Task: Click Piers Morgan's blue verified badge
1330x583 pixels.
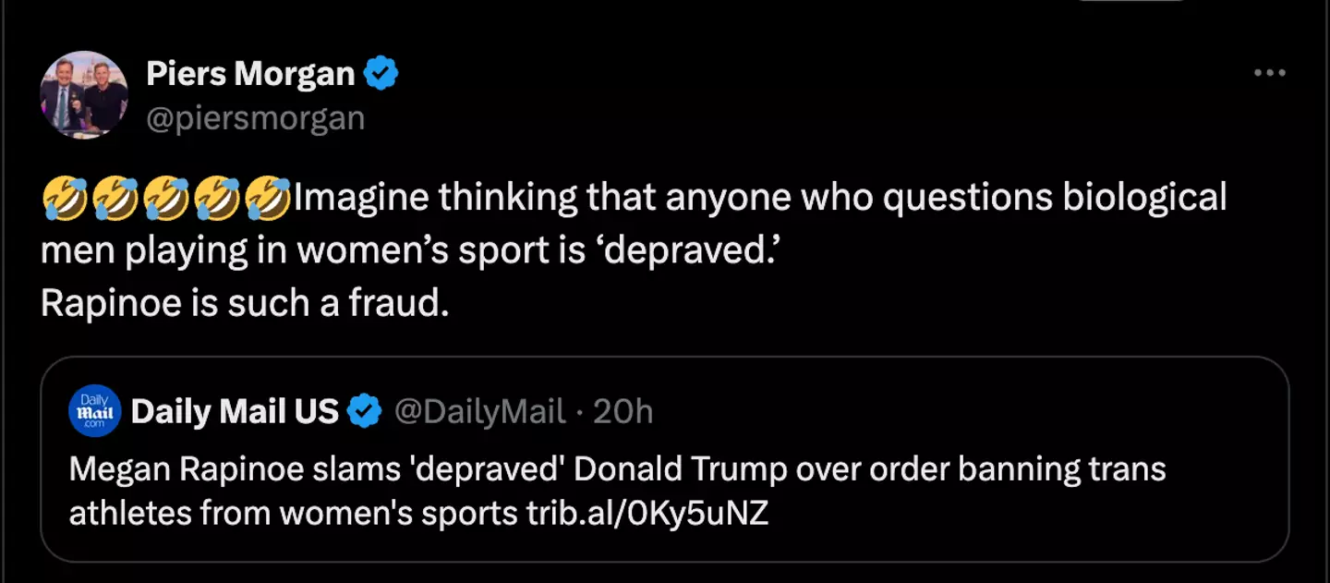Action: coord(381,73)
